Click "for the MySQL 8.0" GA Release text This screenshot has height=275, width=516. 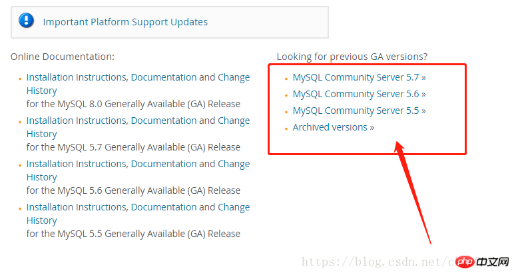tap(133, 104)
